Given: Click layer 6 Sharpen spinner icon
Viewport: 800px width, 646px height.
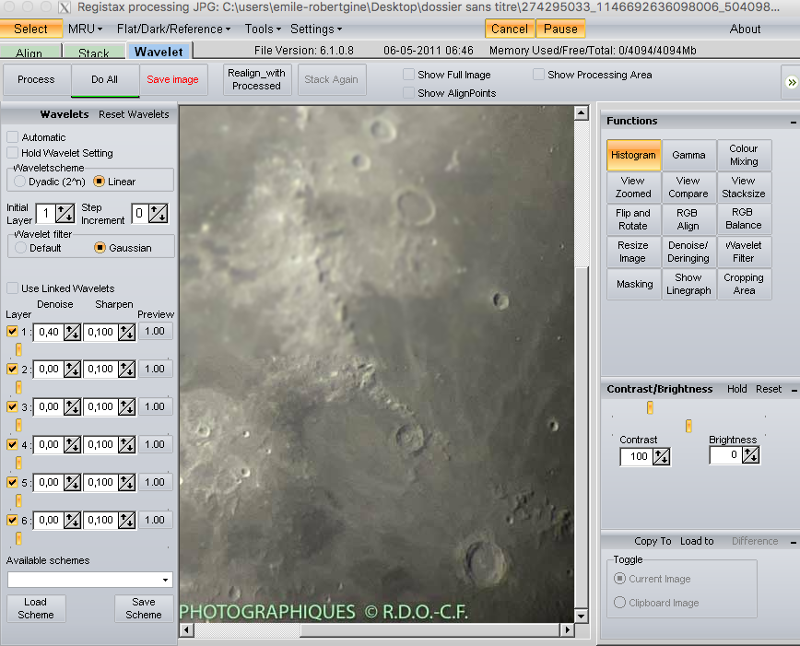Looking at the screenshot, I should click(x=126, y=520).
